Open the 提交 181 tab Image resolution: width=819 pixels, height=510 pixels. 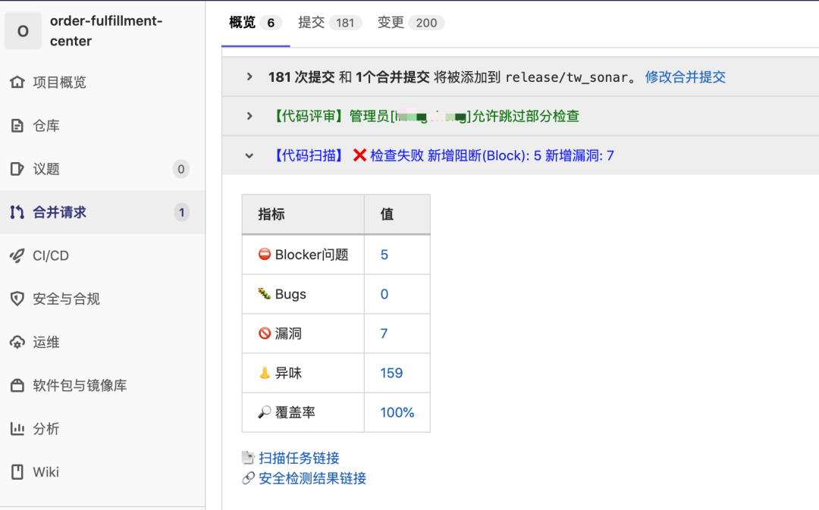330,23
